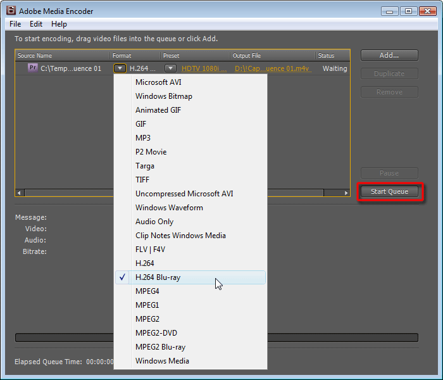Choose Targa format
The height and width of the screenshot is (380, 443).
pyautogui.click(x=190, y=166)
